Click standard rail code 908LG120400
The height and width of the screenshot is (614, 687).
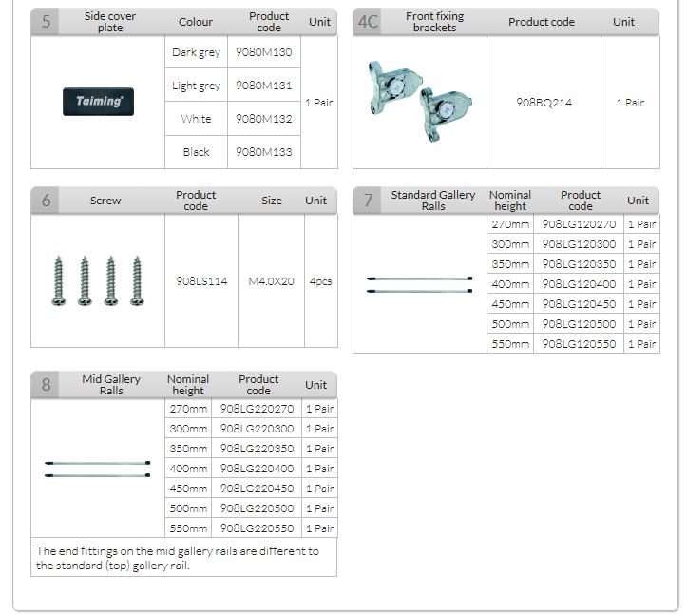coord(579,284)
